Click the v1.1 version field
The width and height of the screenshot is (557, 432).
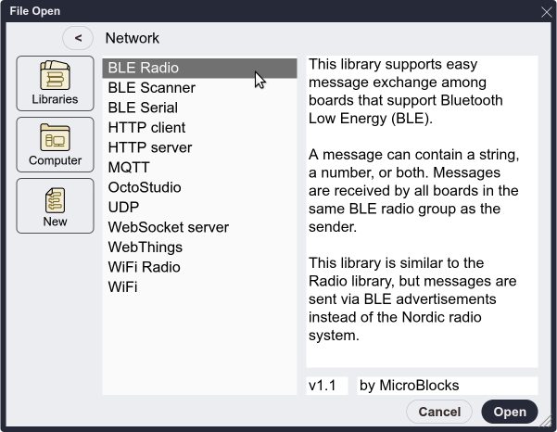(327, 386)
